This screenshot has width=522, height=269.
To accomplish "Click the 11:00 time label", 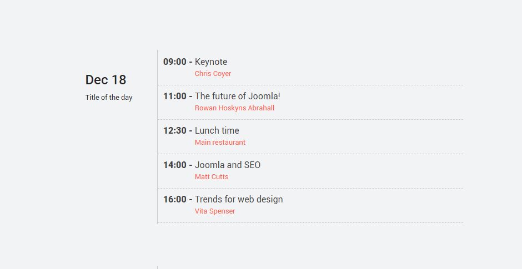I will tap(175, 96).
